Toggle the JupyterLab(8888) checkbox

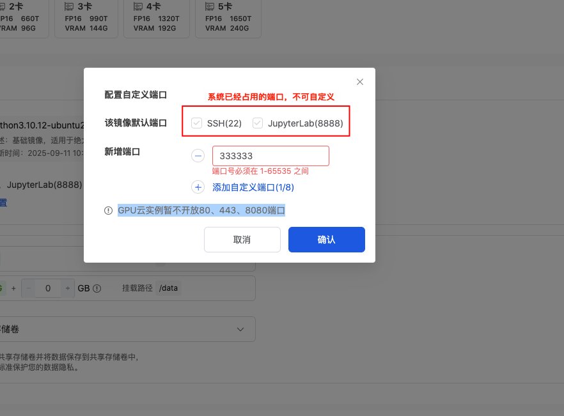[x=258, y=123]
